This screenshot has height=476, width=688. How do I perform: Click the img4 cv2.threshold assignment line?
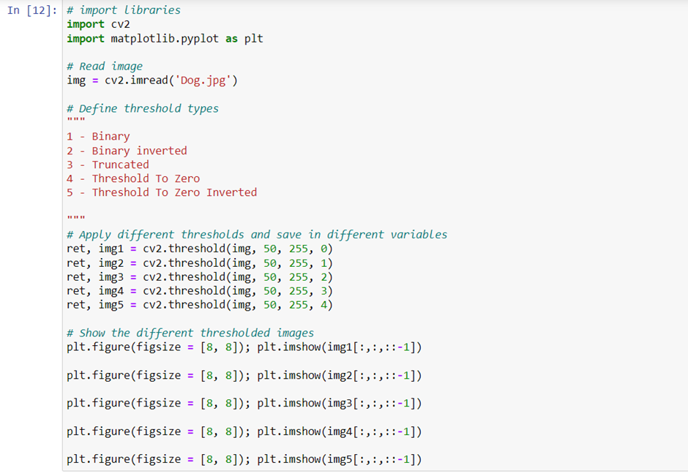click(200, 291)
